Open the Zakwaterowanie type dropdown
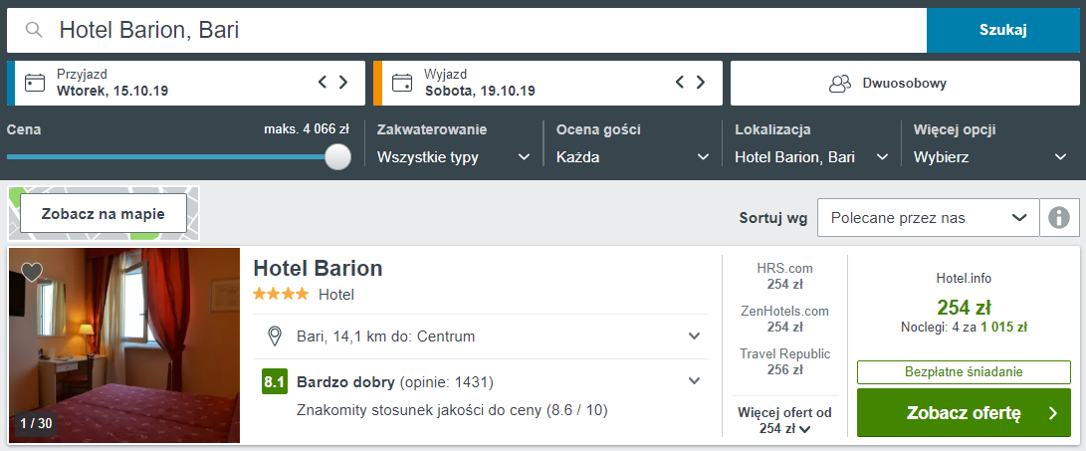 (x=453, y=157)
